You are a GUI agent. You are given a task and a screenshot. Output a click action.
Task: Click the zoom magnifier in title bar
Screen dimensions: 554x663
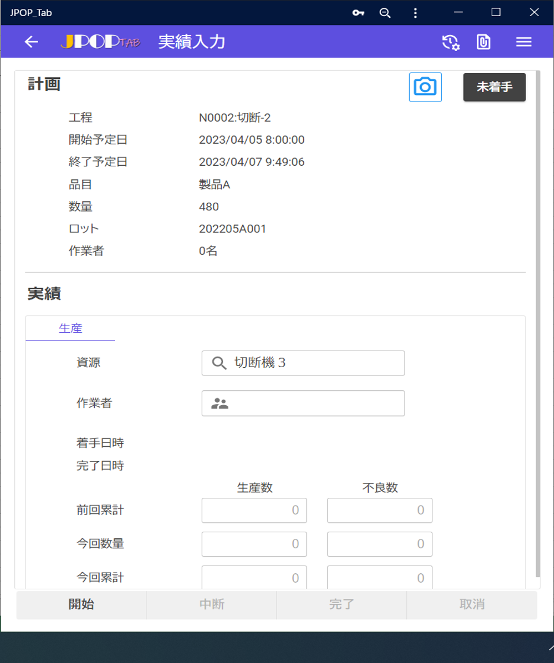(x=386, y=12)
